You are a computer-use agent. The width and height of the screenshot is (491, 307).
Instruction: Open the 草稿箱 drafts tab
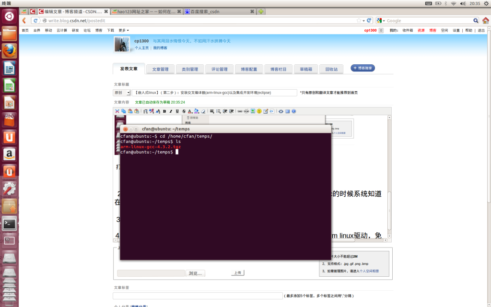(305, 69)
